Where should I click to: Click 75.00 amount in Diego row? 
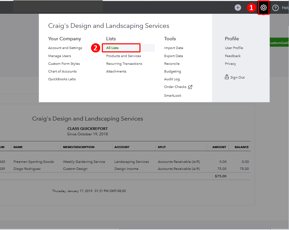tap(222, 169)
